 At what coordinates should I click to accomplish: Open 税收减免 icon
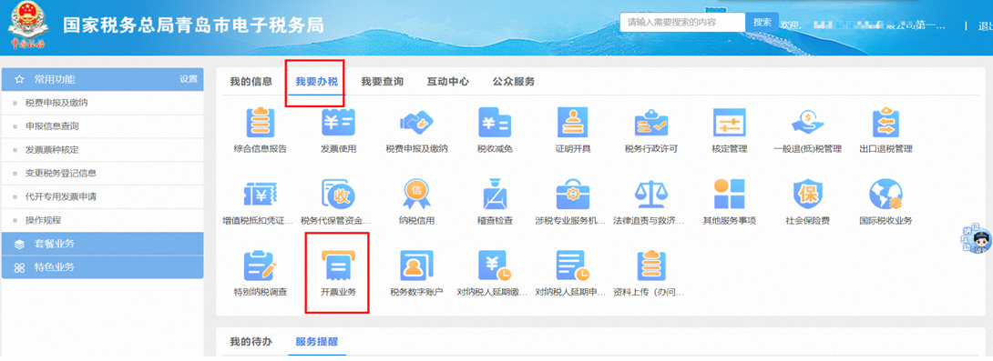tap(495, 123)
